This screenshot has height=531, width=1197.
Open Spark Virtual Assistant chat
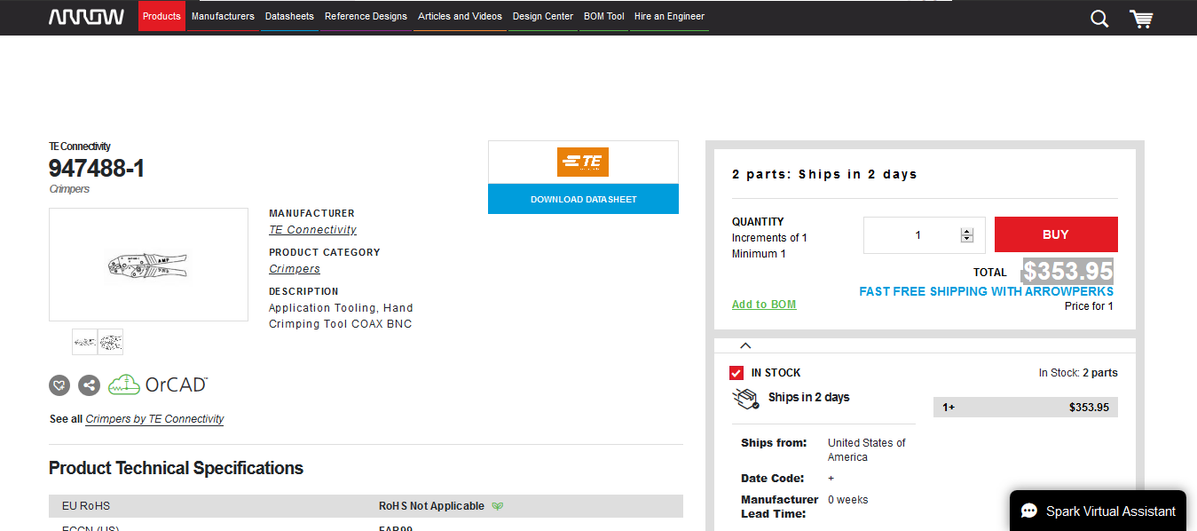click(1098, 511)
